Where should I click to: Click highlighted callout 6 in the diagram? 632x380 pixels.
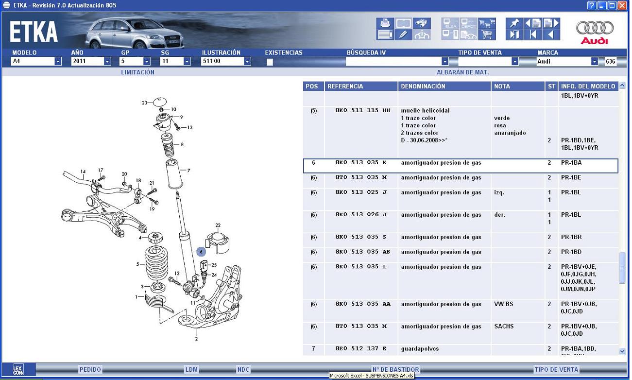pyautogui.click(x=201, y=252)
